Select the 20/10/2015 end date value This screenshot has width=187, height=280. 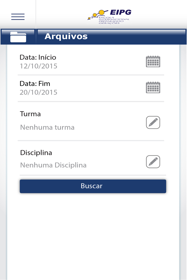tap(39, 92)
